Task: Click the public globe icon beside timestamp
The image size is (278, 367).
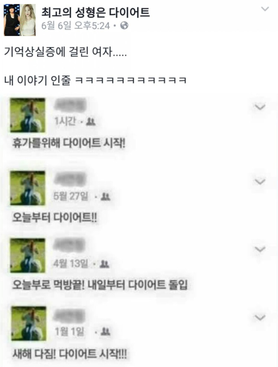Action: (x=125, y=26)
